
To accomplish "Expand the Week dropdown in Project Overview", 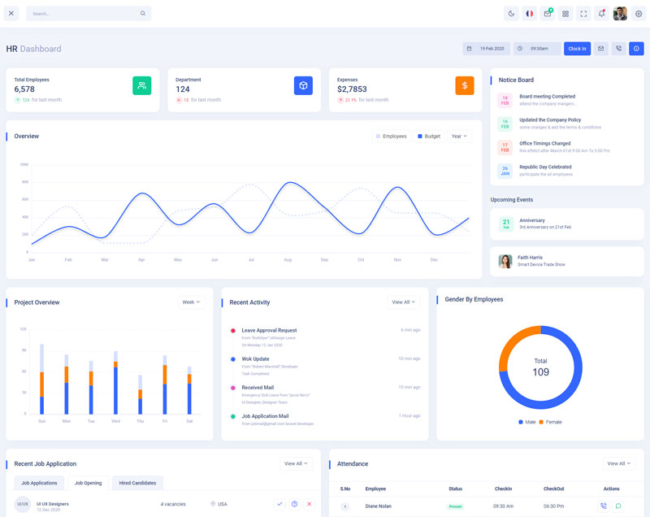I will tap(191, 302).
